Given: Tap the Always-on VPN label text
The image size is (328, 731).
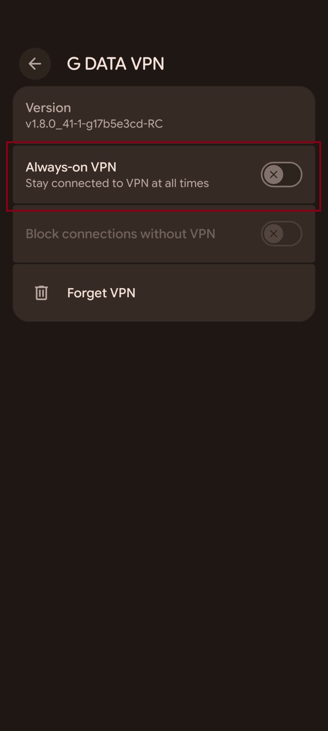Looking at the screenshot, I should point(71,167).
